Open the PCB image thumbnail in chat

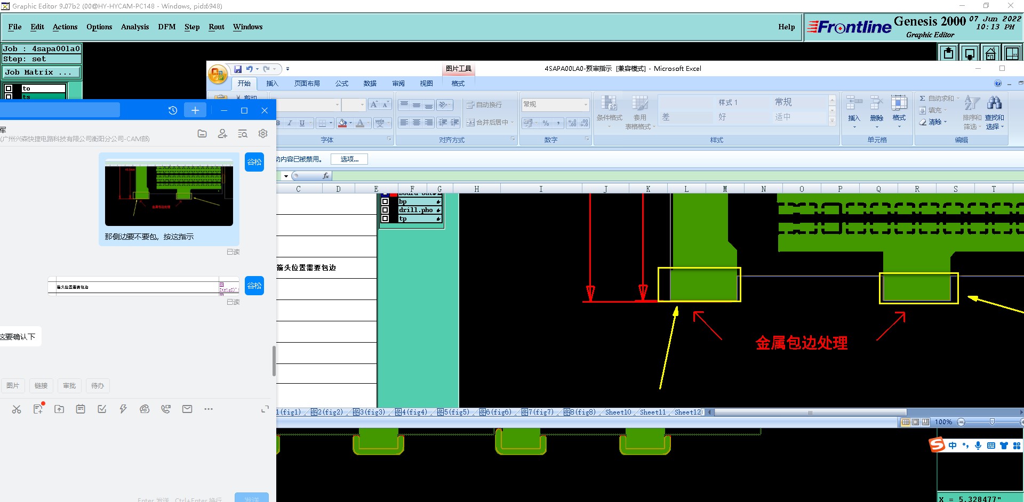point(169,192)
